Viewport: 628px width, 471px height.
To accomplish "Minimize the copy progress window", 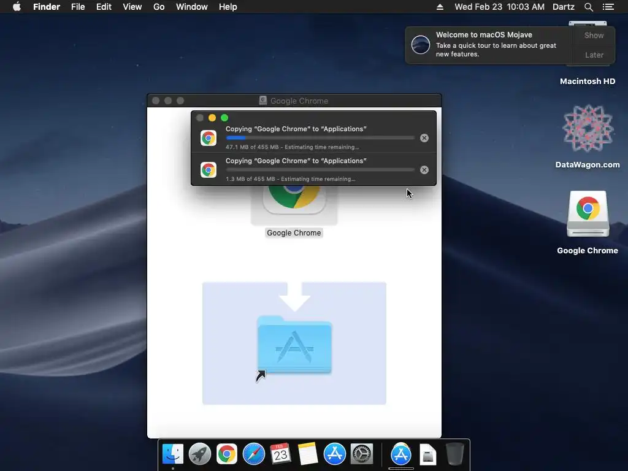I will click(x=212, y=118).
